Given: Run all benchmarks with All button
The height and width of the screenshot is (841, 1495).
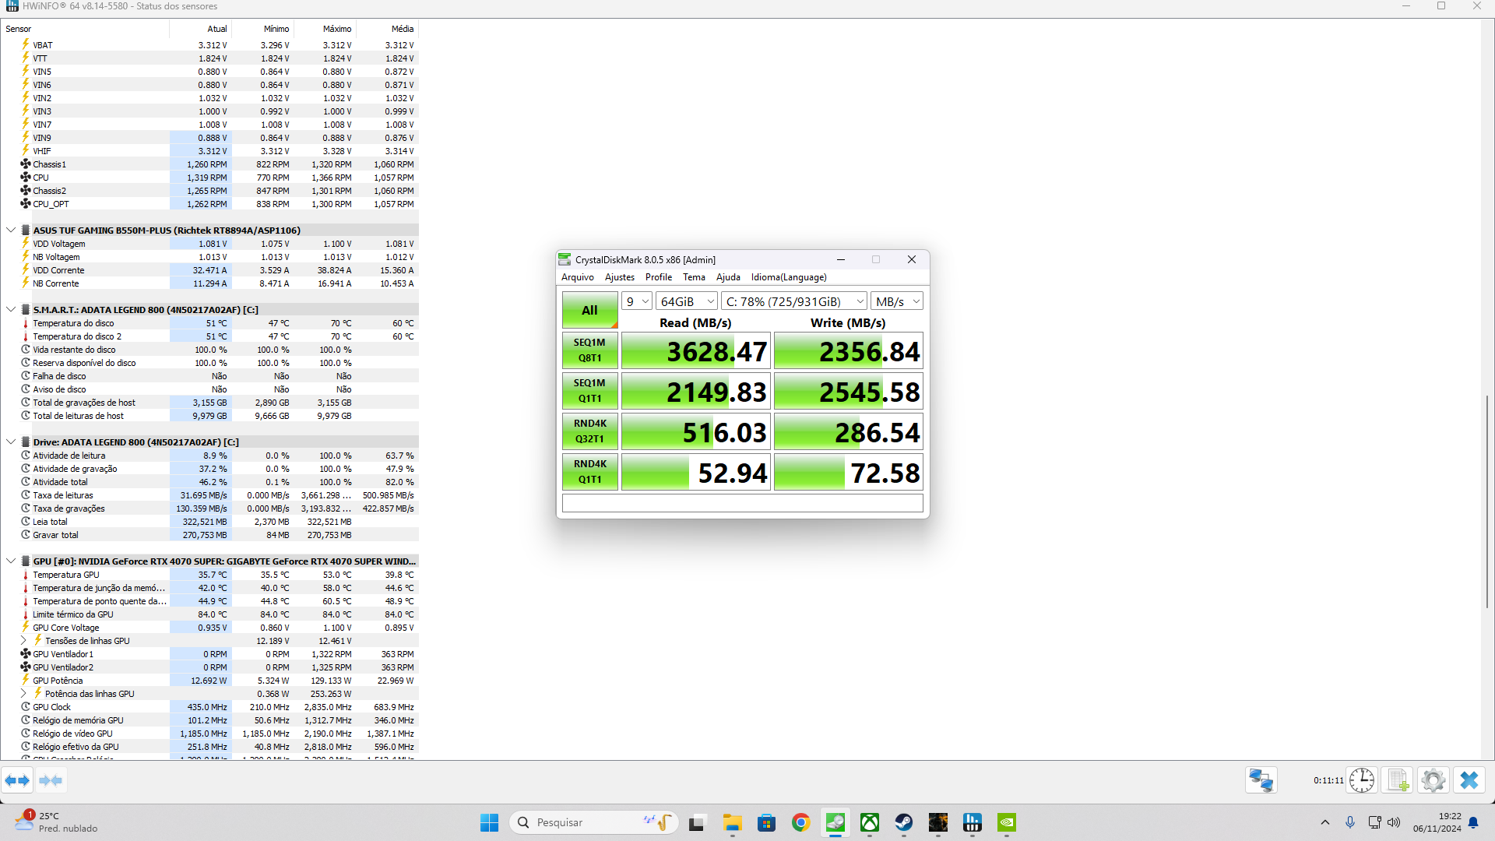Looking at the screenshot, I should click(590, 310).
